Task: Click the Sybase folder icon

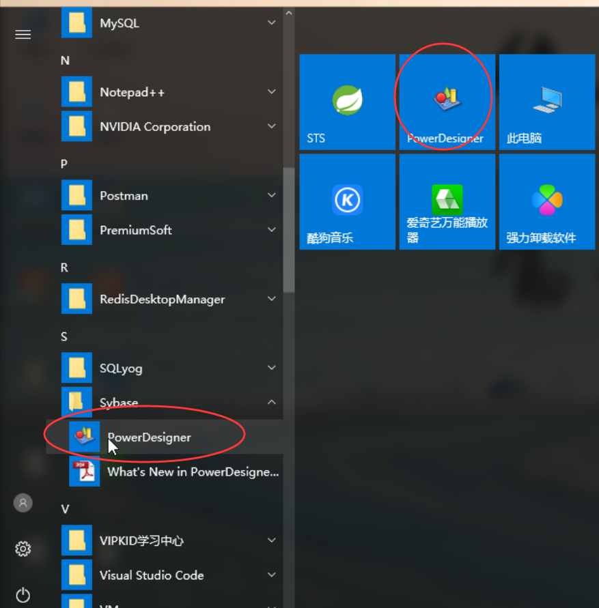Action: point(76,402)
